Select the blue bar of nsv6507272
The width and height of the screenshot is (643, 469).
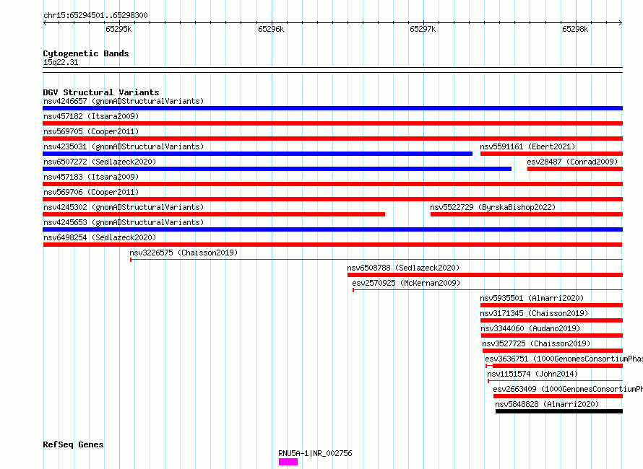click(277, 169)
